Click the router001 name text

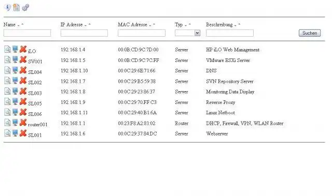point(38,125)
